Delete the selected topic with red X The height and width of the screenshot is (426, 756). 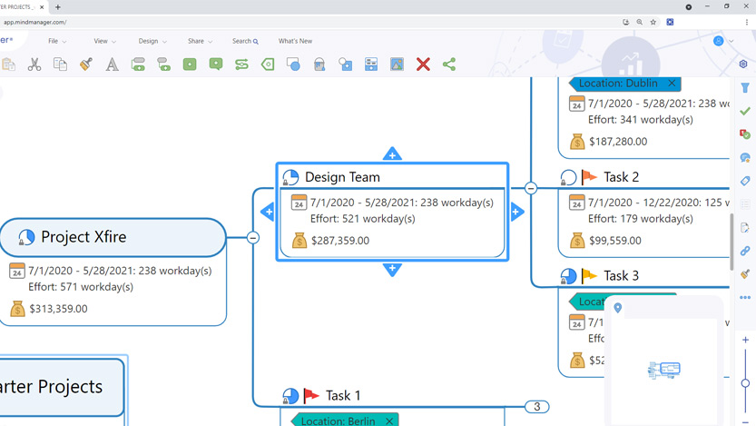tap(423, 64)
